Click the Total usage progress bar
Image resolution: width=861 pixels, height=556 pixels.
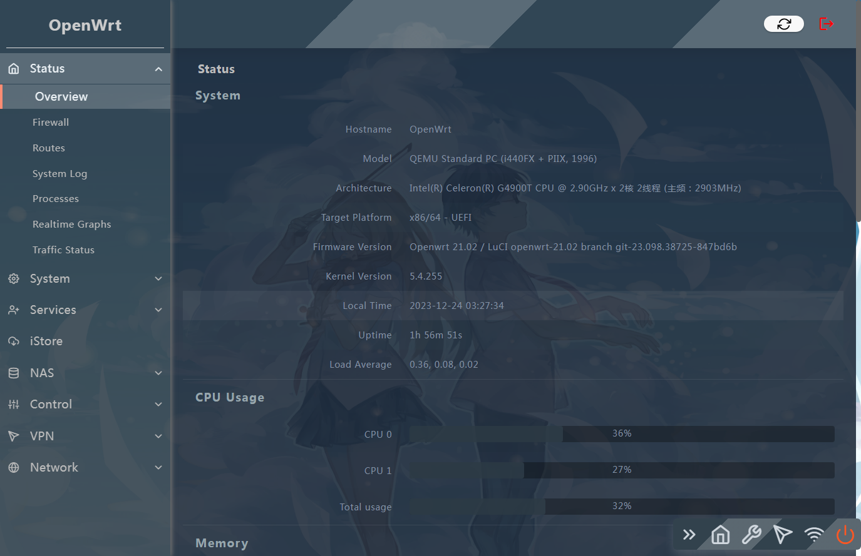622,507
